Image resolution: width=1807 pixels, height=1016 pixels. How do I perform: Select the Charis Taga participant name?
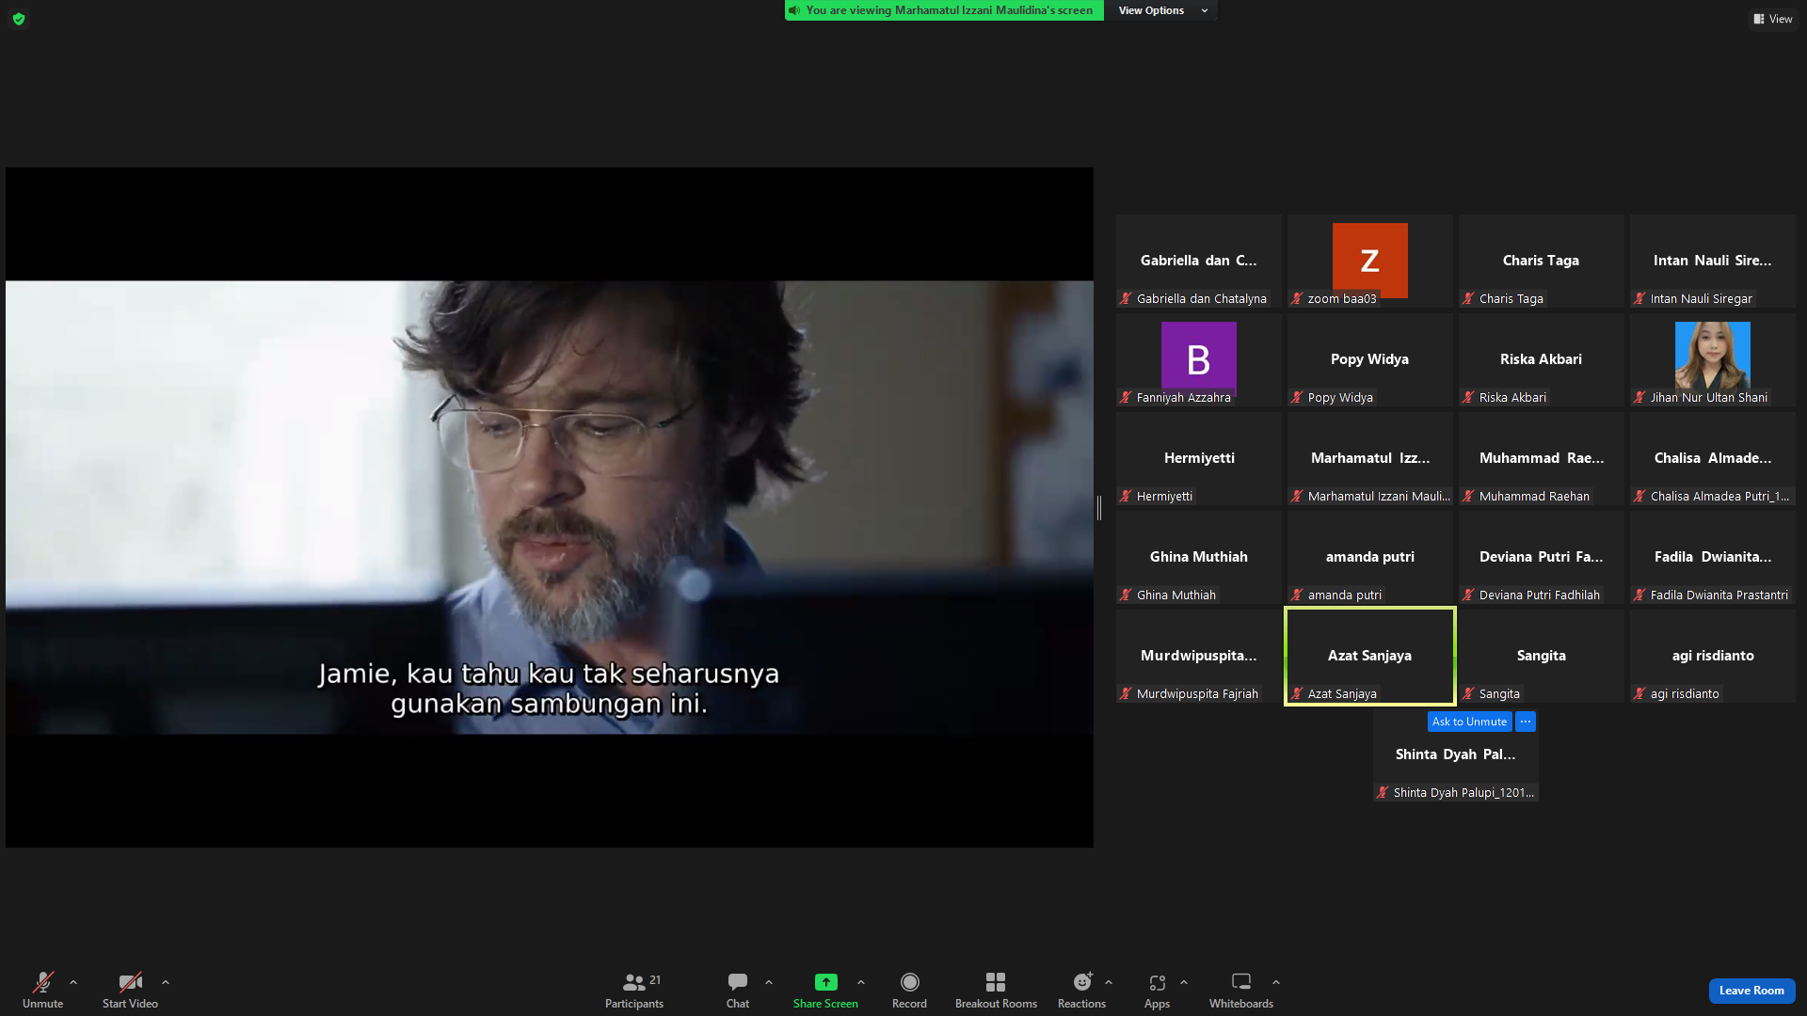tap(1542, 261)
